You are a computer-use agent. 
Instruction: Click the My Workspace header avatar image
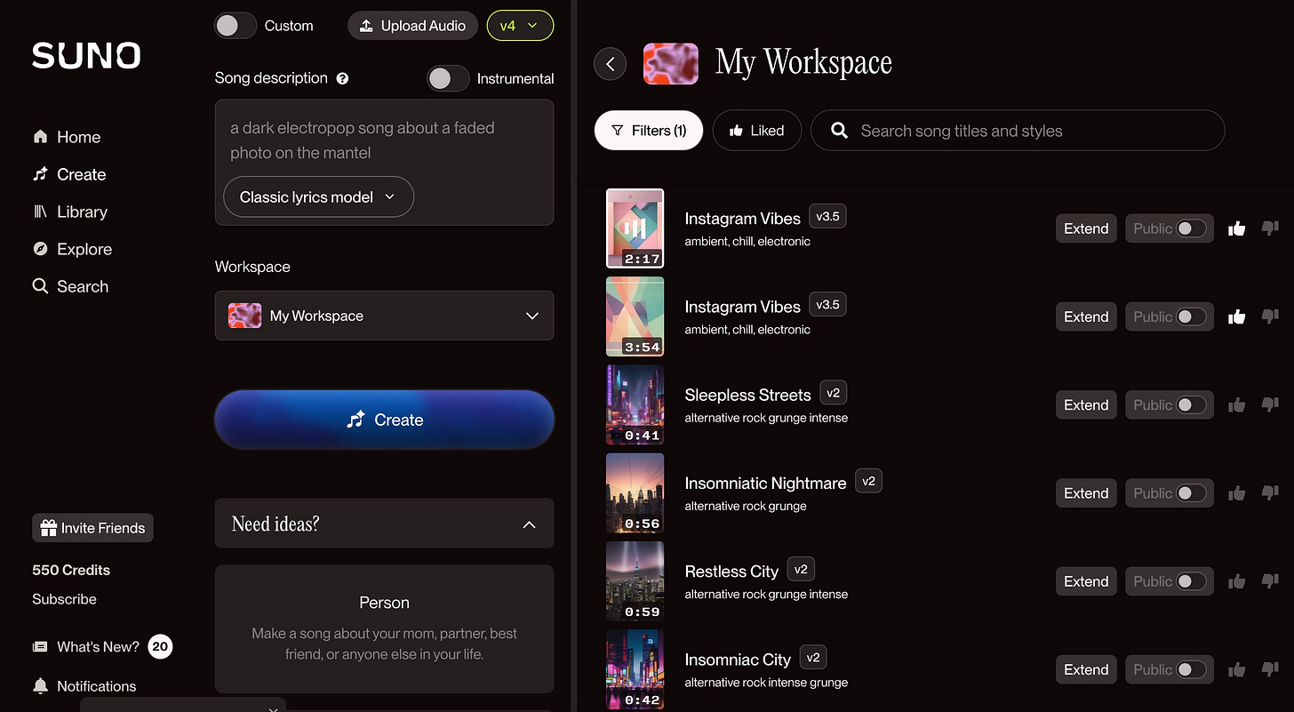coord(670,62)
